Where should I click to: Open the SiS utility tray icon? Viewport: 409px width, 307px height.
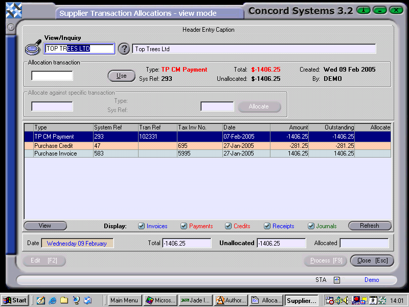point(338,300)
